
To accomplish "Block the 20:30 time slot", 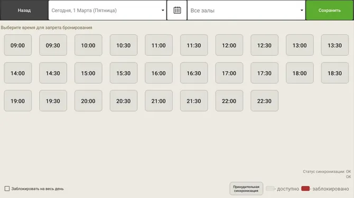I will tap(124, 101).
